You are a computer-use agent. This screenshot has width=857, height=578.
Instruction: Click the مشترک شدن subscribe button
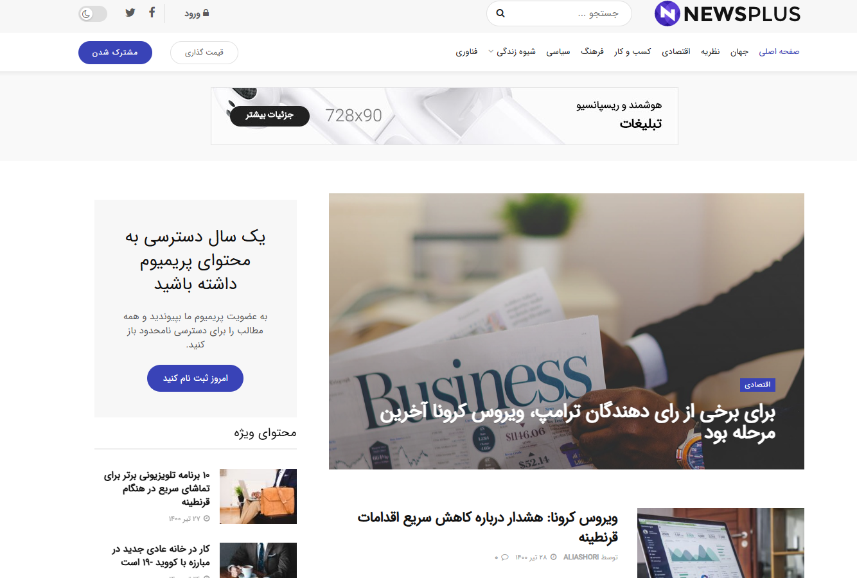(115, 53)
